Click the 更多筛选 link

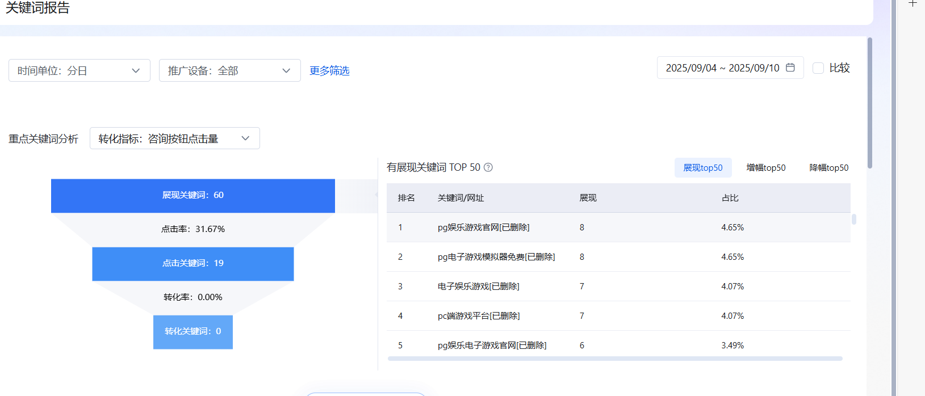329,71
